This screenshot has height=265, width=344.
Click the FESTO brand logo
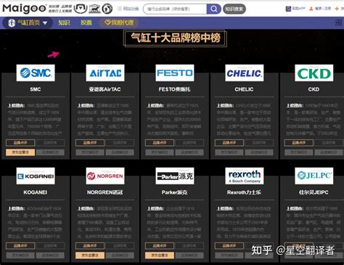(175, 73)
